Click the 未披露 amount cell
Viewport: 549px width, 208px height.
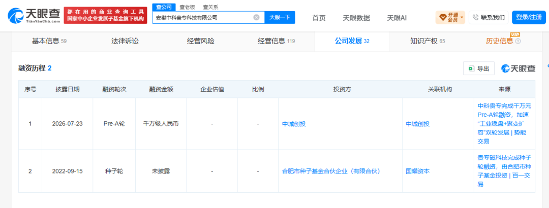[161, 171]
